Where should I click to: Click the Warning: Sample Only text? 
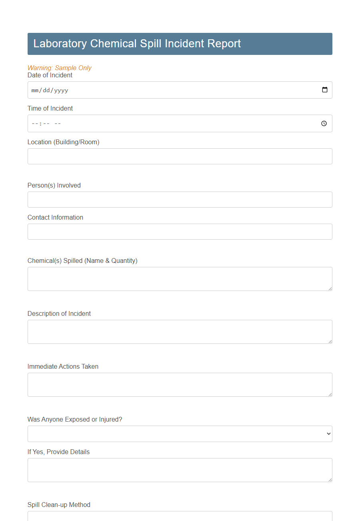coord(60,68)
